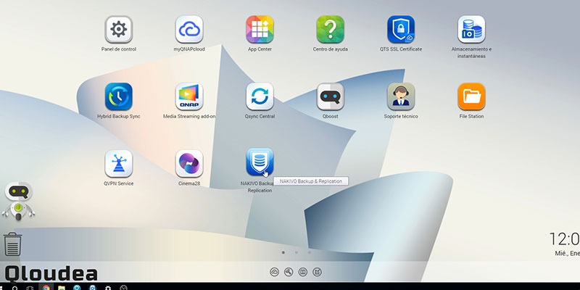The width and height of the screenshot is (580, 290).
Task: Launch the myQNAPcloud app
Action: 189,29
